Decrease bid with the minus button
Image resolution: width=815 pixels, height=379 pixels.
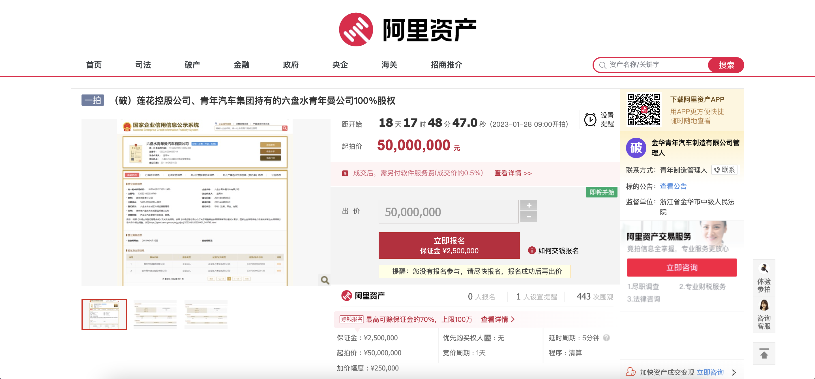pos(529,217)
